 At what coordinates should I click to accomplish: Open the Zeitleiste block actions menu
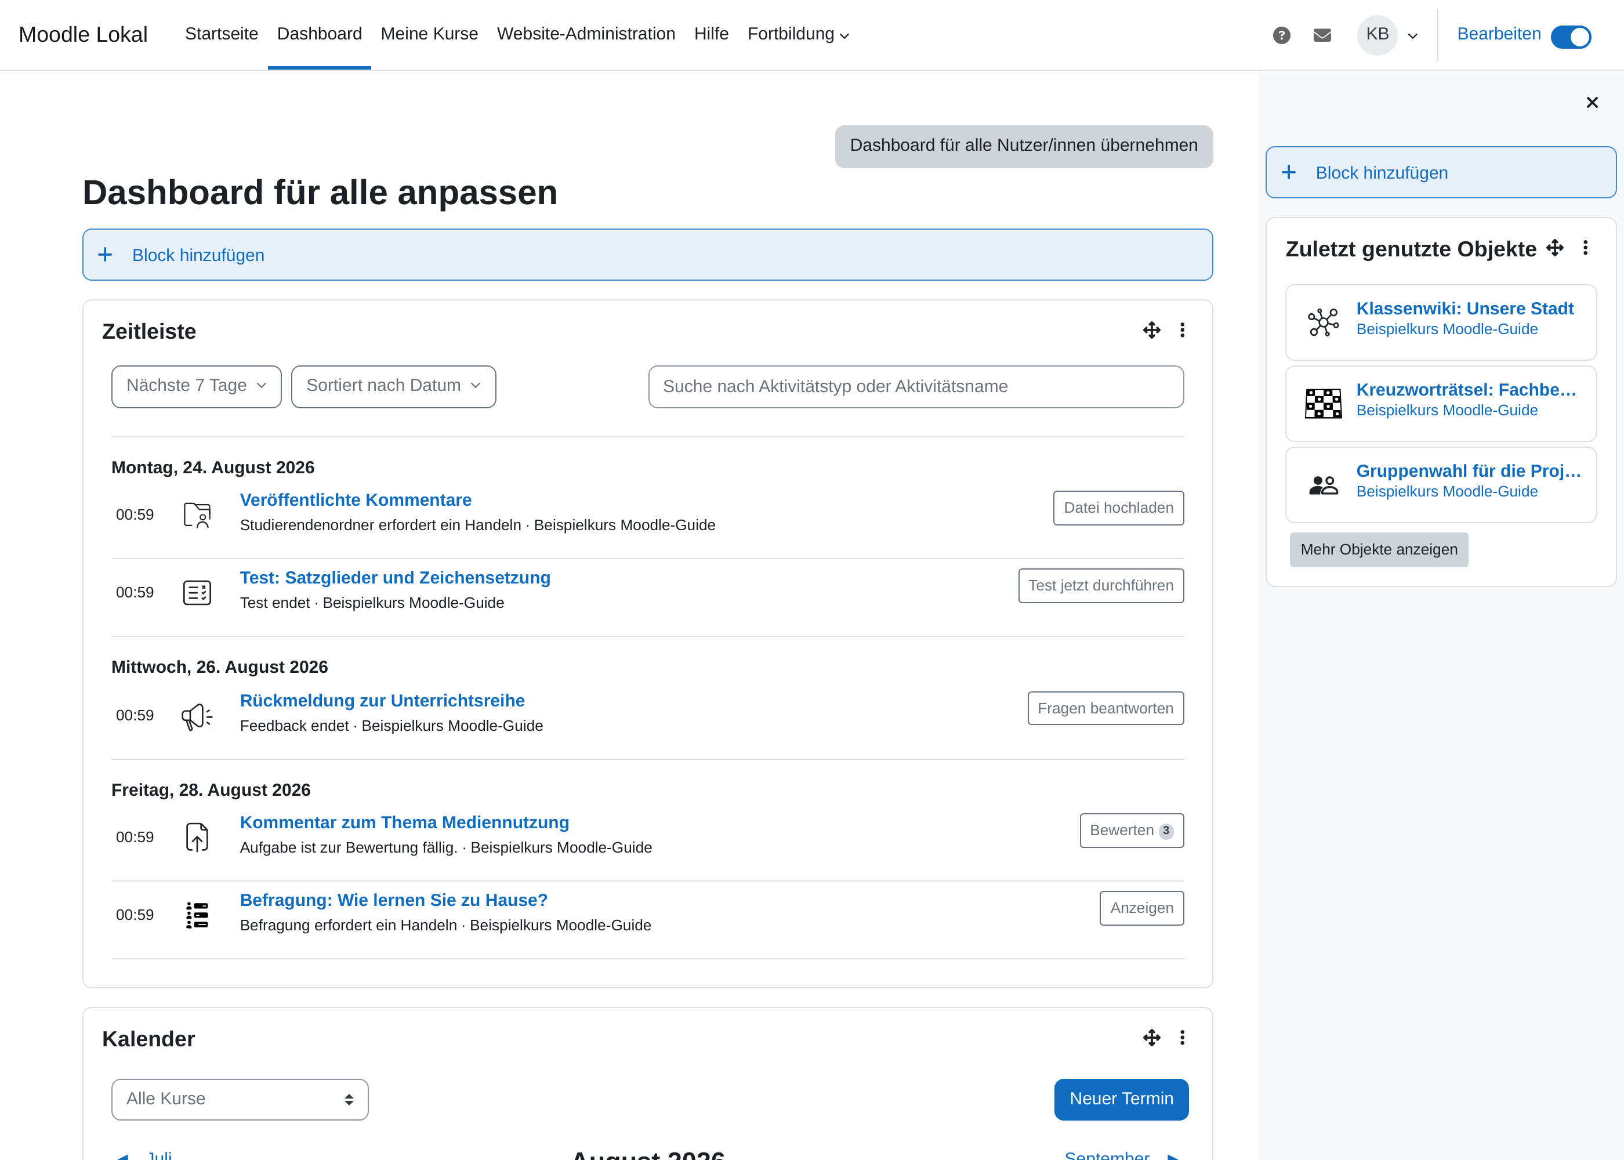[1183, 330]
